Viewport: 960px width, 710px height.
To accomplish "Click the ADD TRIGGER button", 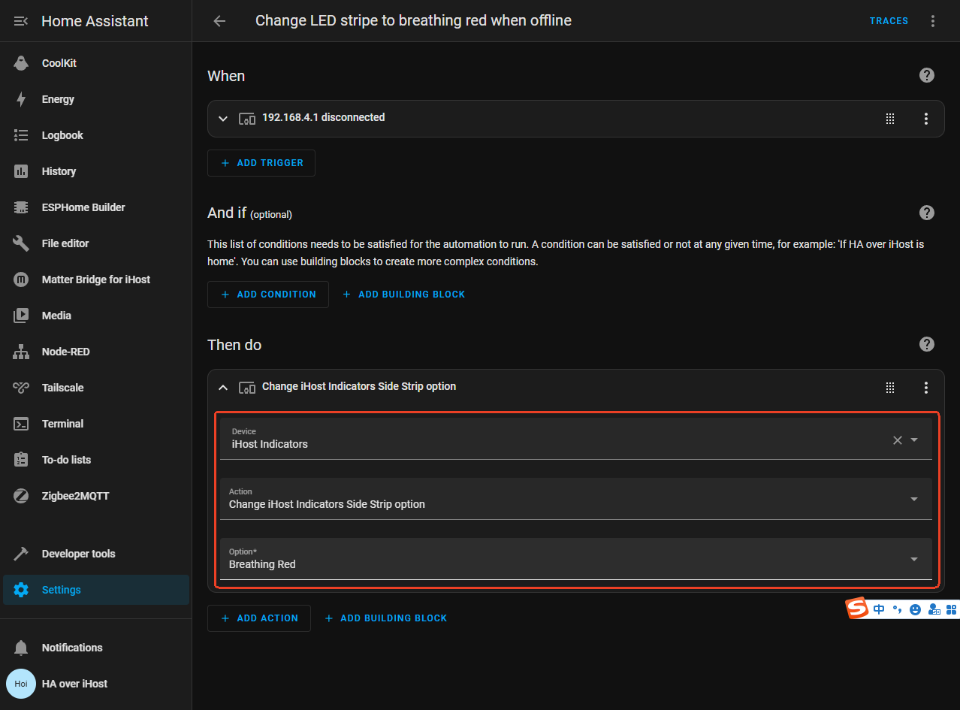I will click(x=261, y=163).
